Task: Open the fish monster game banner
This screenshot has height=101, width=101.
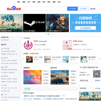Action: [58, 23]
